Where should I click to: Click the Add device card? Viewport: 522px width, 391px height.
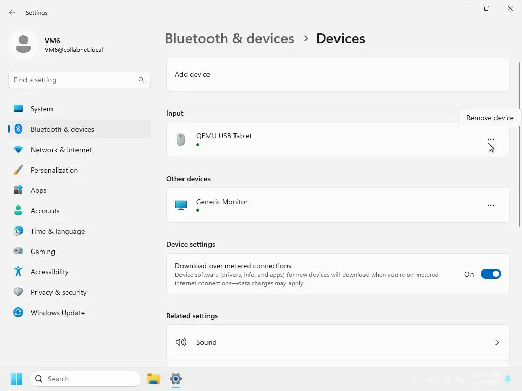tap(337, 74)
